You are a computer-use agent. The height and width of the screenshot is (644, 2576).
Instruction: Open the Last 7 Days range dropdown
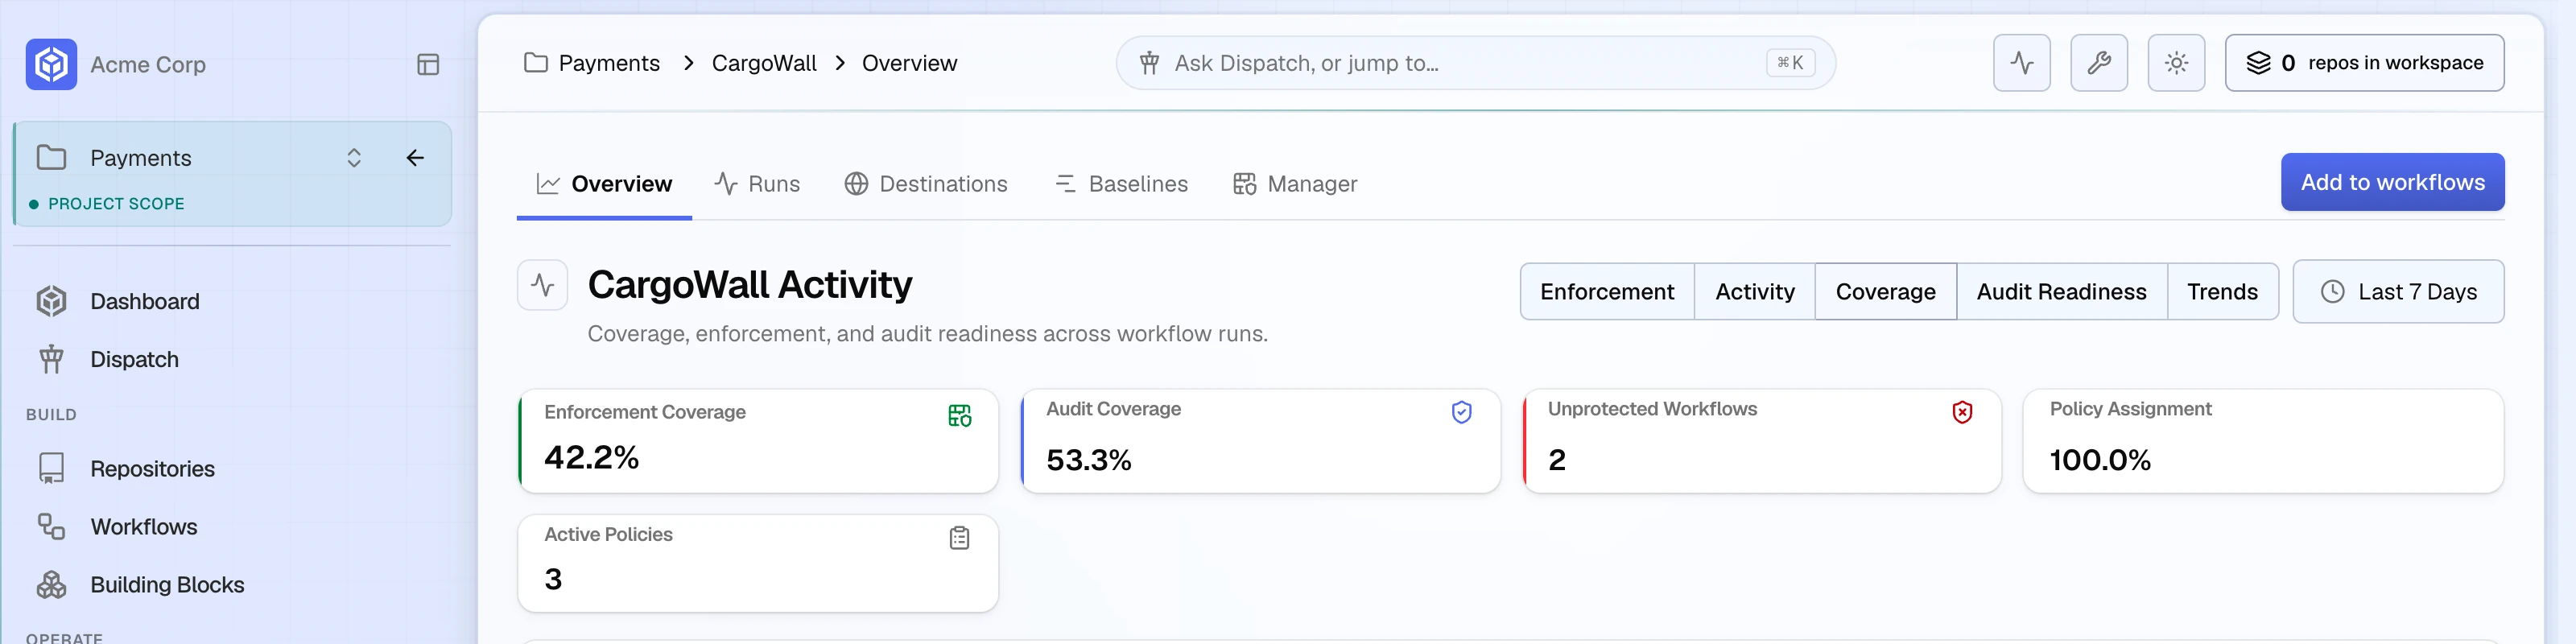click(x=2398, y=291)
